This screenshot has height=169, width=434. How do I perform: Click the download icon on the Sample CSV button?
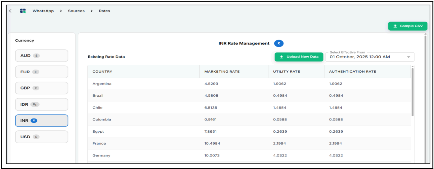click(x=395, y=26)
